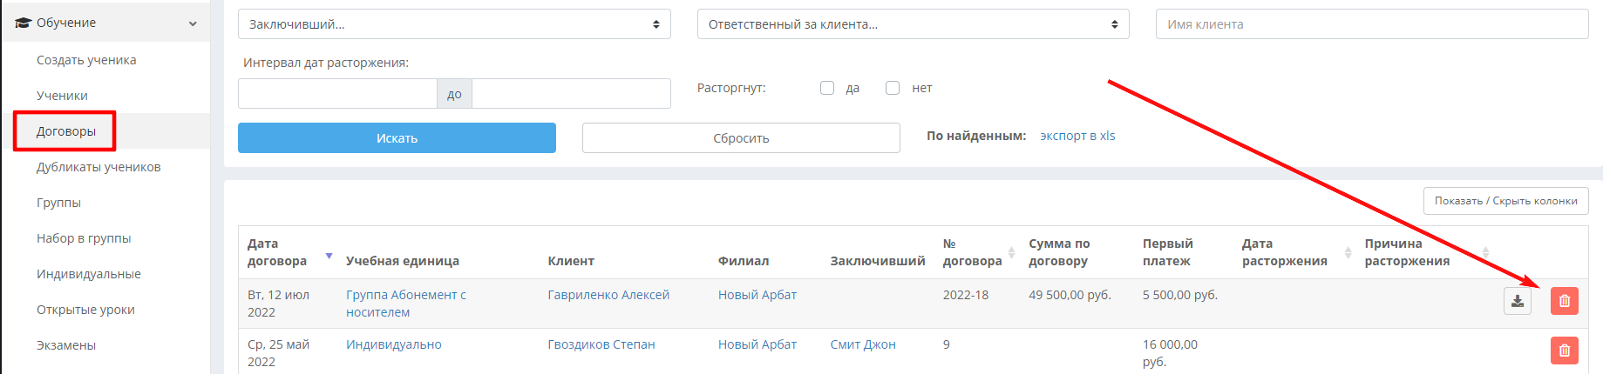Open Новый Арбат link in Гвоздиков row
Viewport: 1603px width, 374px height.
(x=757, y=344)
